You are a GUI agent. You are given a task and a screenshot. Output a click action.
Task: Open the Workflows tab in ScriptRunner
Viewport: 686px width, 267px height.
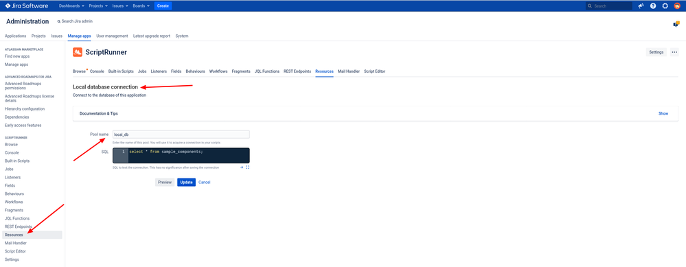pyautogui.click(x=218, y=71)
